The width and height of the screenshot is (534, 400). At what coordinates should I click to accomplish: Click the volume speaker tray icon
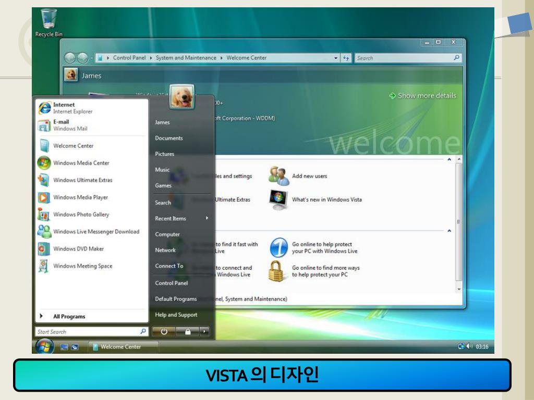[470, 346]
